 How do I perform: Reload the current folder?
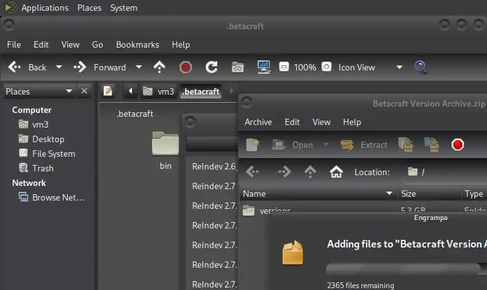212,67
